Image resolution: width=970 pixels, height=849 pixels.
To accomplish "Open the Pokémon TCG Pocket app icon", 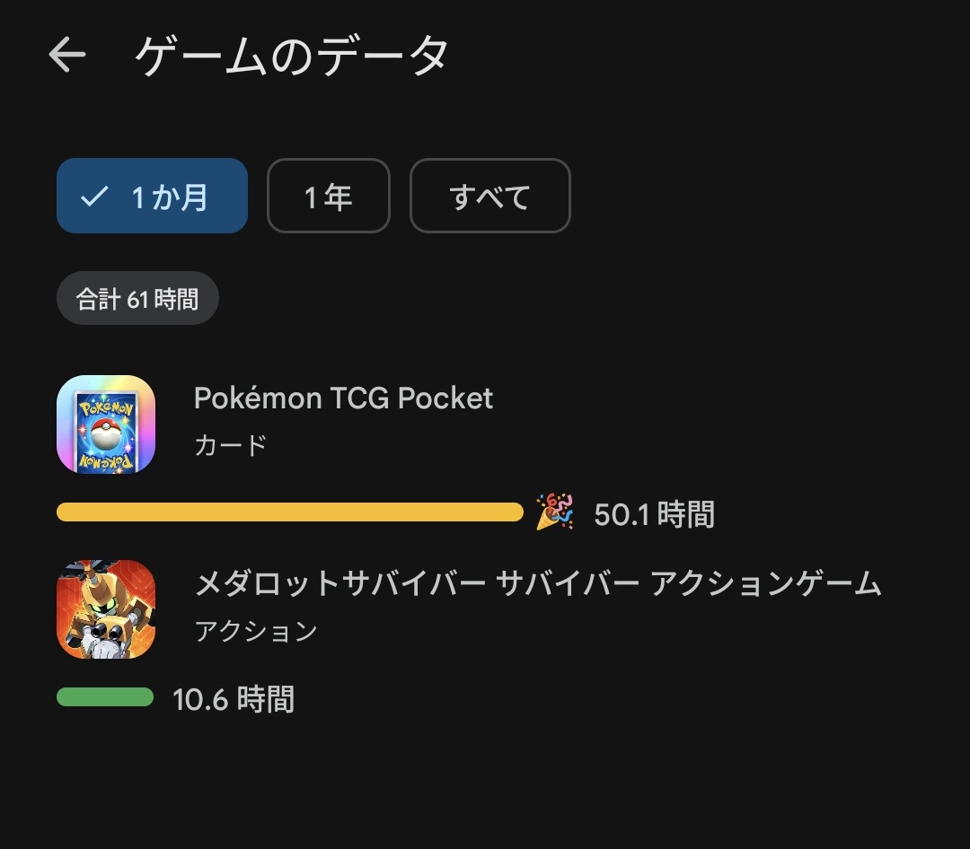I will click(106, 424).
